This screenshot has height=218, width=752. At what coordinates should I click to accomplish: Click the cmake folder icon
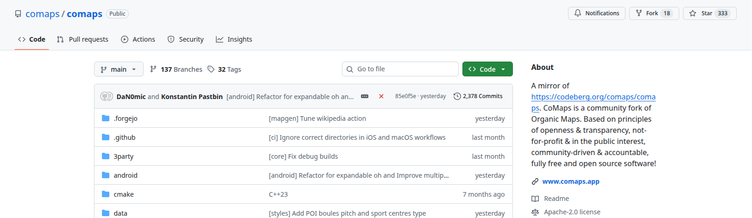click(106, 194)
